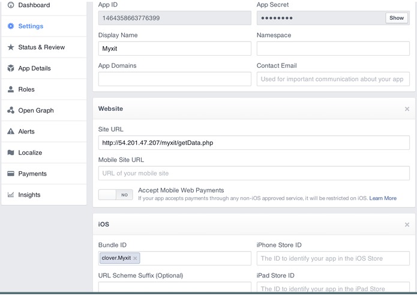
Task: Click the Dashboard gauge icon
Action: click(11, 5)
